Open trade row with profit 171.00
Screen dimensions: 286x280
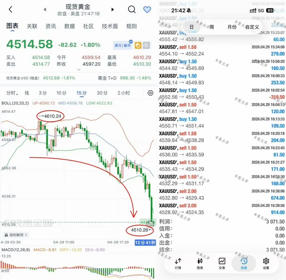pos(222,166)
